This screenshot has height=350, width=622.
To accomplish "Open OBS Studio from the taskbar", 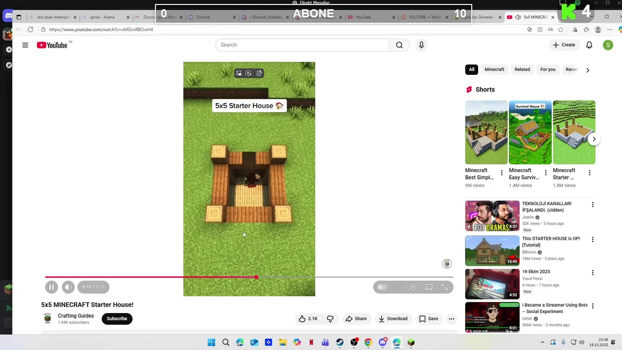I will [354, 343].
